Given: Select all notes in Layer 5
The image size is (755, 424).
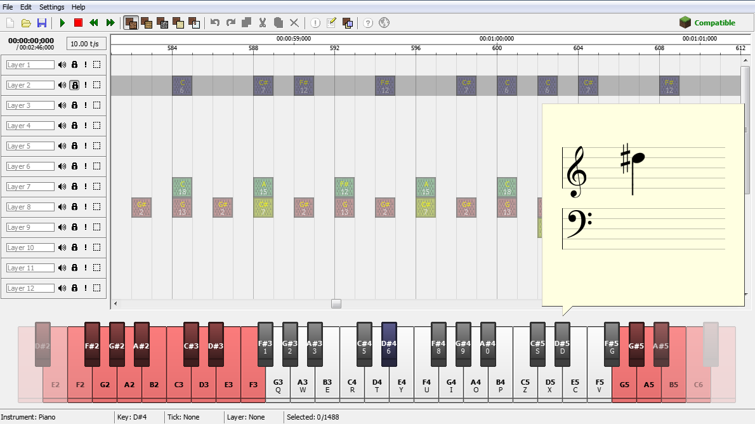Looking at the screenshot, I should point(97,146).
